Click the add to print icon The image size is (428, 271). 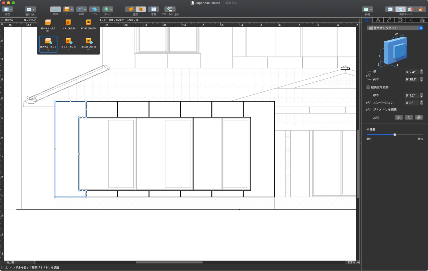click(x=170, y=9)
